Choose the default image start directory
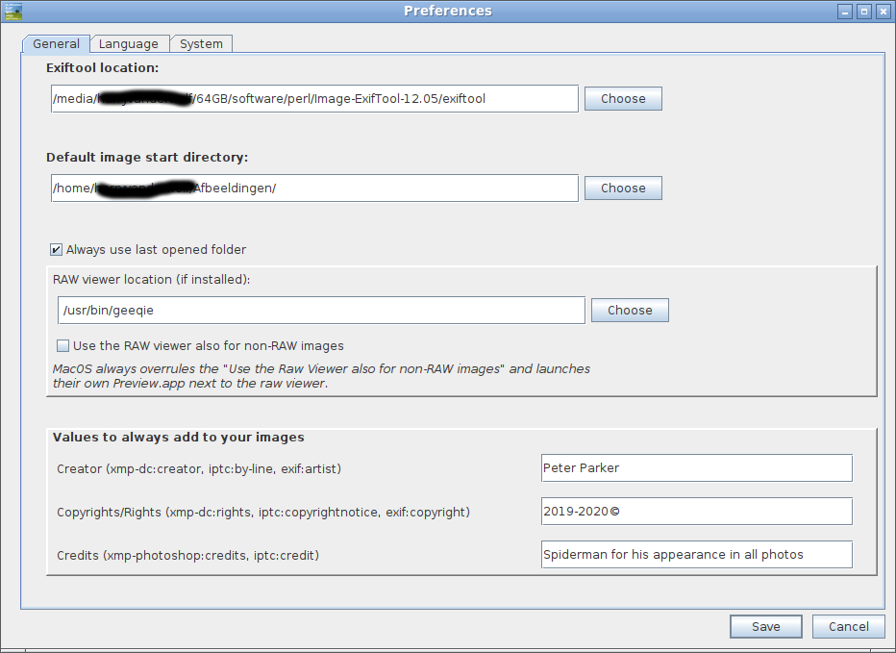 pos(623,188)
